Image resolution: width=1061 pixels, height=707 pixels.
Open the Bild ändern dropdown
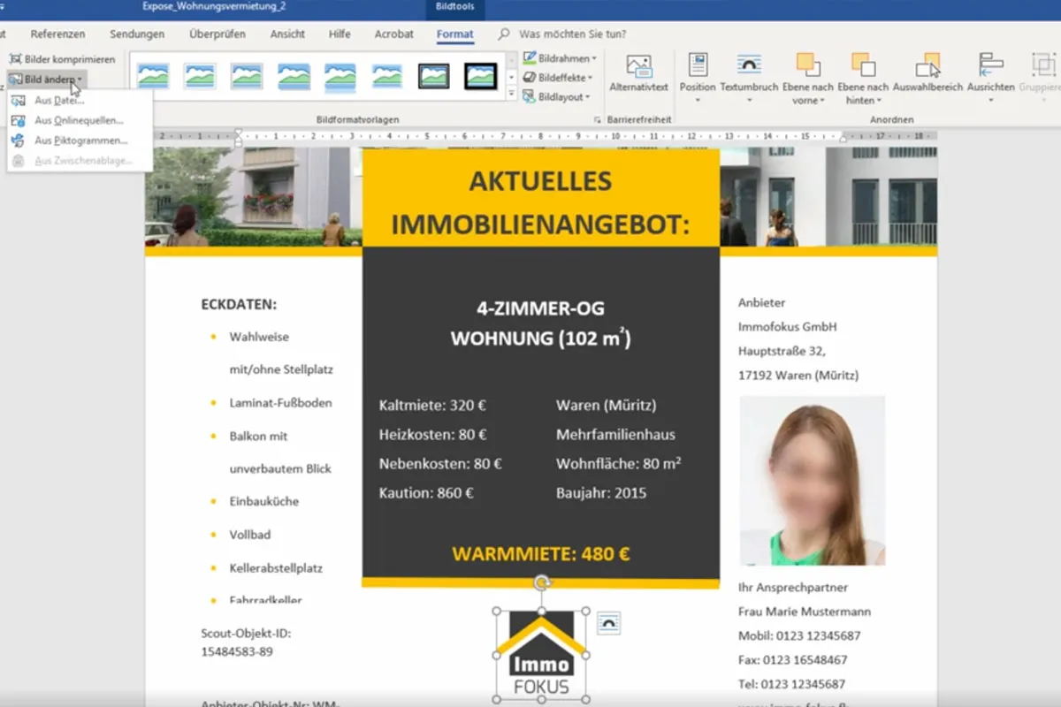pyautogui.click(x=46, y=80)
